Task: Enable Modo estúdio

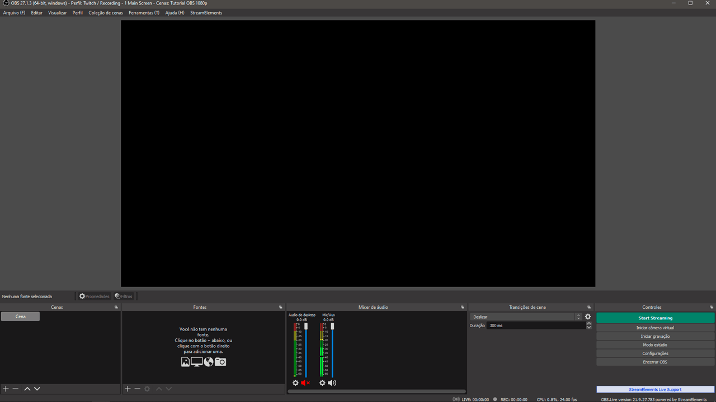Action: [x=656, y=345]
